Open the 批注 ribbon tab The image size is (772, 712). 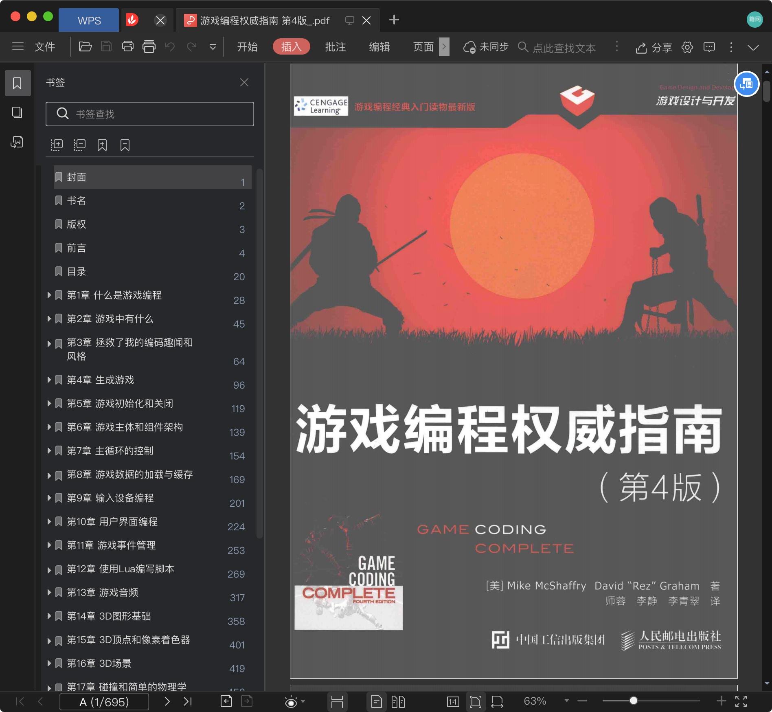336,47
